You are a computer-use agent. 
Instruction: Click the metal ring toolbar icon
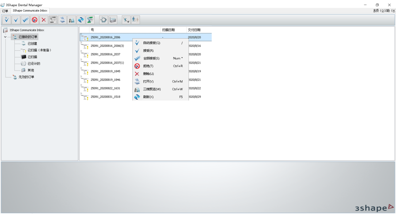[x=104, y=20]
